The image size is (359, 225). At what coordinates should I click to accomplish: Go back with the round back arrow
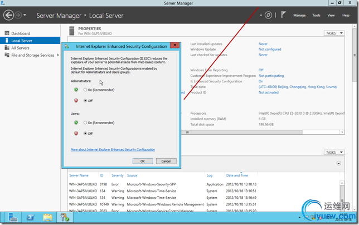click(8, 16)
